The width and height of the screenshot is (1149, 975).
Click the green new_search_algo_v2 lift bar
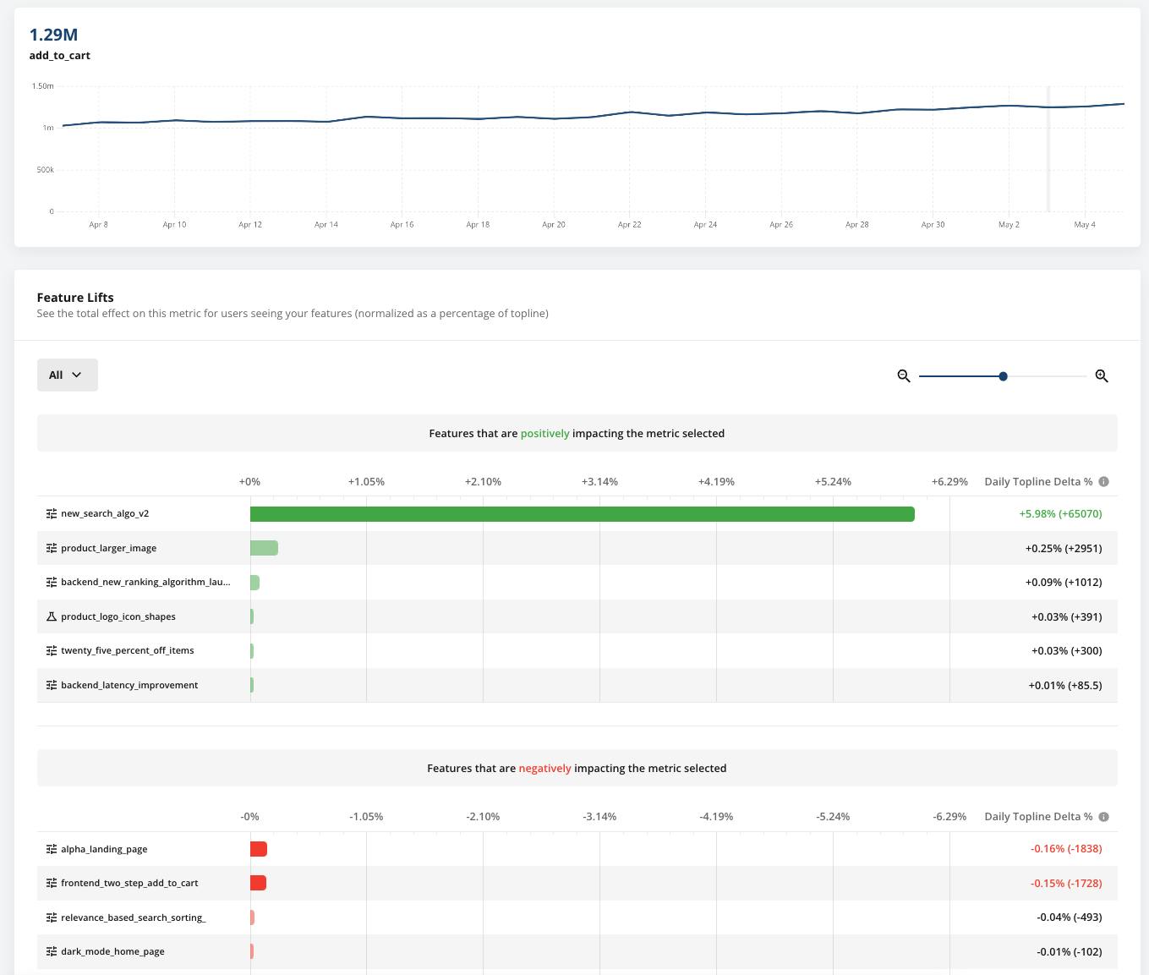(x=582, y=514)
